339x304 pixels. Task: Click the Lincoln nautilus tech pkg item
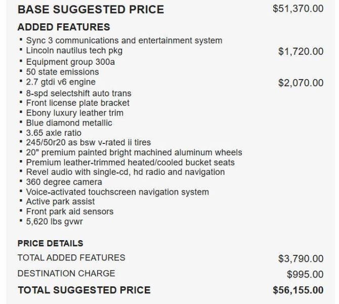(74, 51)
